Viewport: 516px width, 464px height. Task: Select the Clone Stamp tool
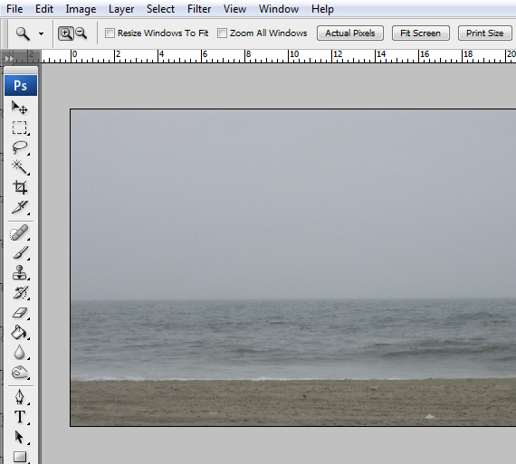coord(20,272)
